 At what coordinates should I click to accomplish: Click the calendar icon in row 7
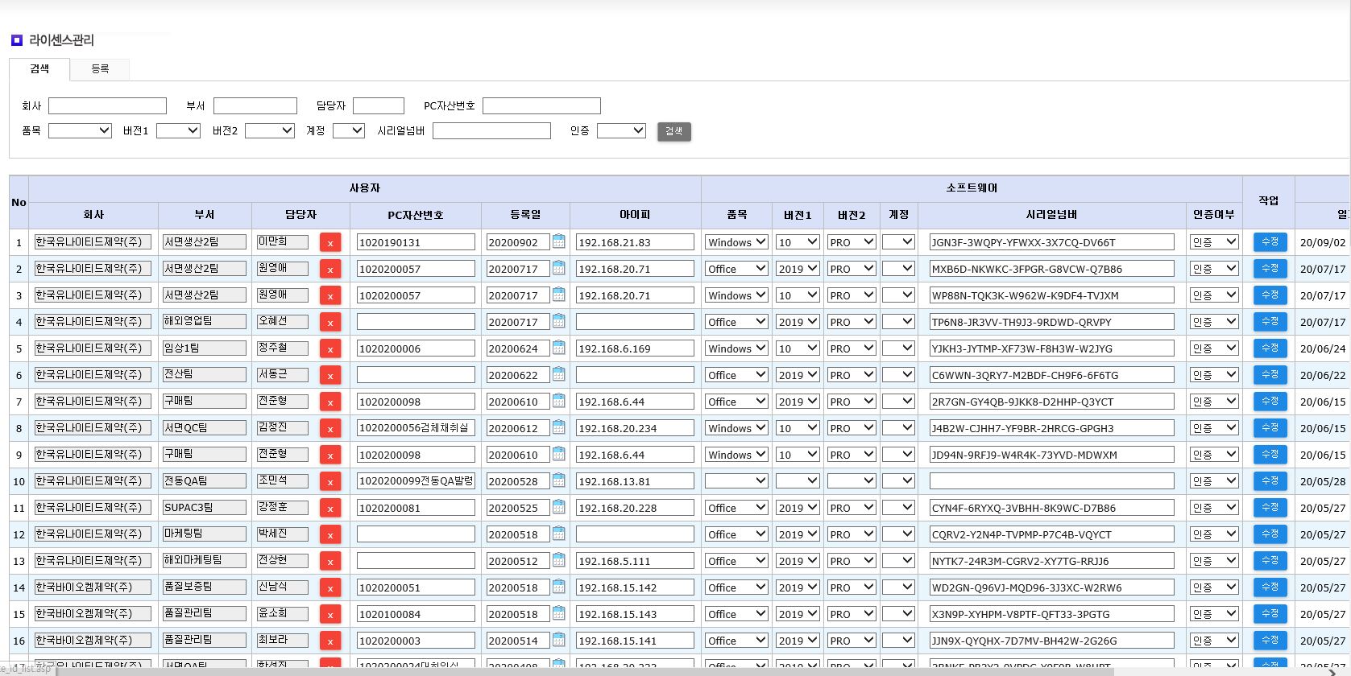558,401
